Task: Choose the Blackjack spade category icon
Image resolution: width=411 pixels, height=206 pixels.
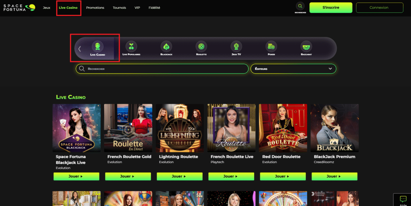Action: pyautogui.click(x=166, y=47)
